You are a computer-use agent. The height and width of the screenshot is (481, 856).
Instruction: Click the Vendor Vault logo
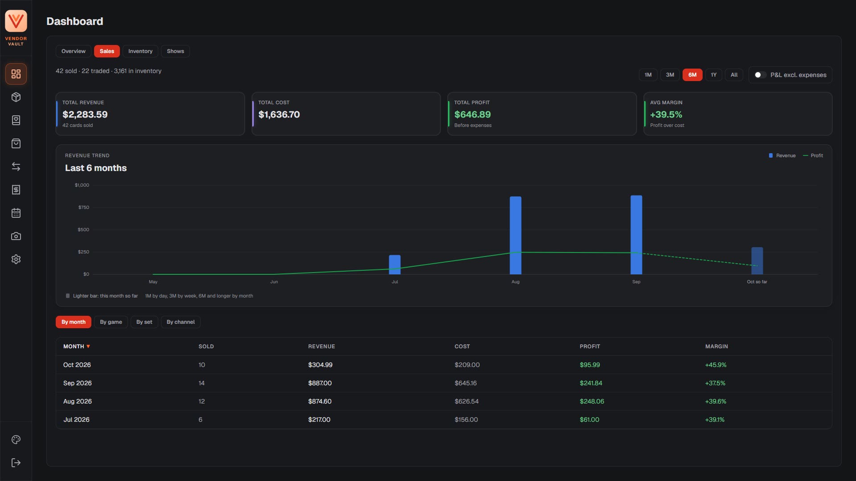[x=16, y=21]
